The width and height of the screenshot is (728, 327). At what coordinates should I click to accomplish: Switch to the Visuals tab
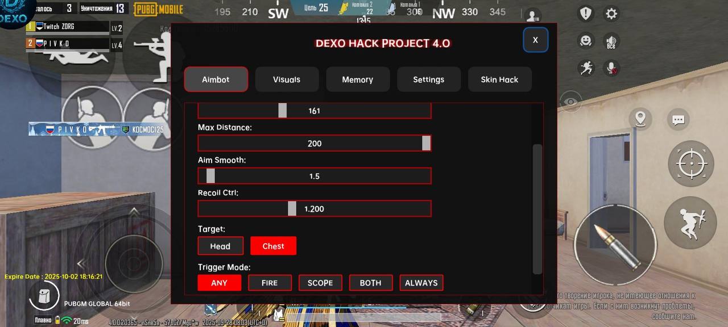(x=287, y=79)
